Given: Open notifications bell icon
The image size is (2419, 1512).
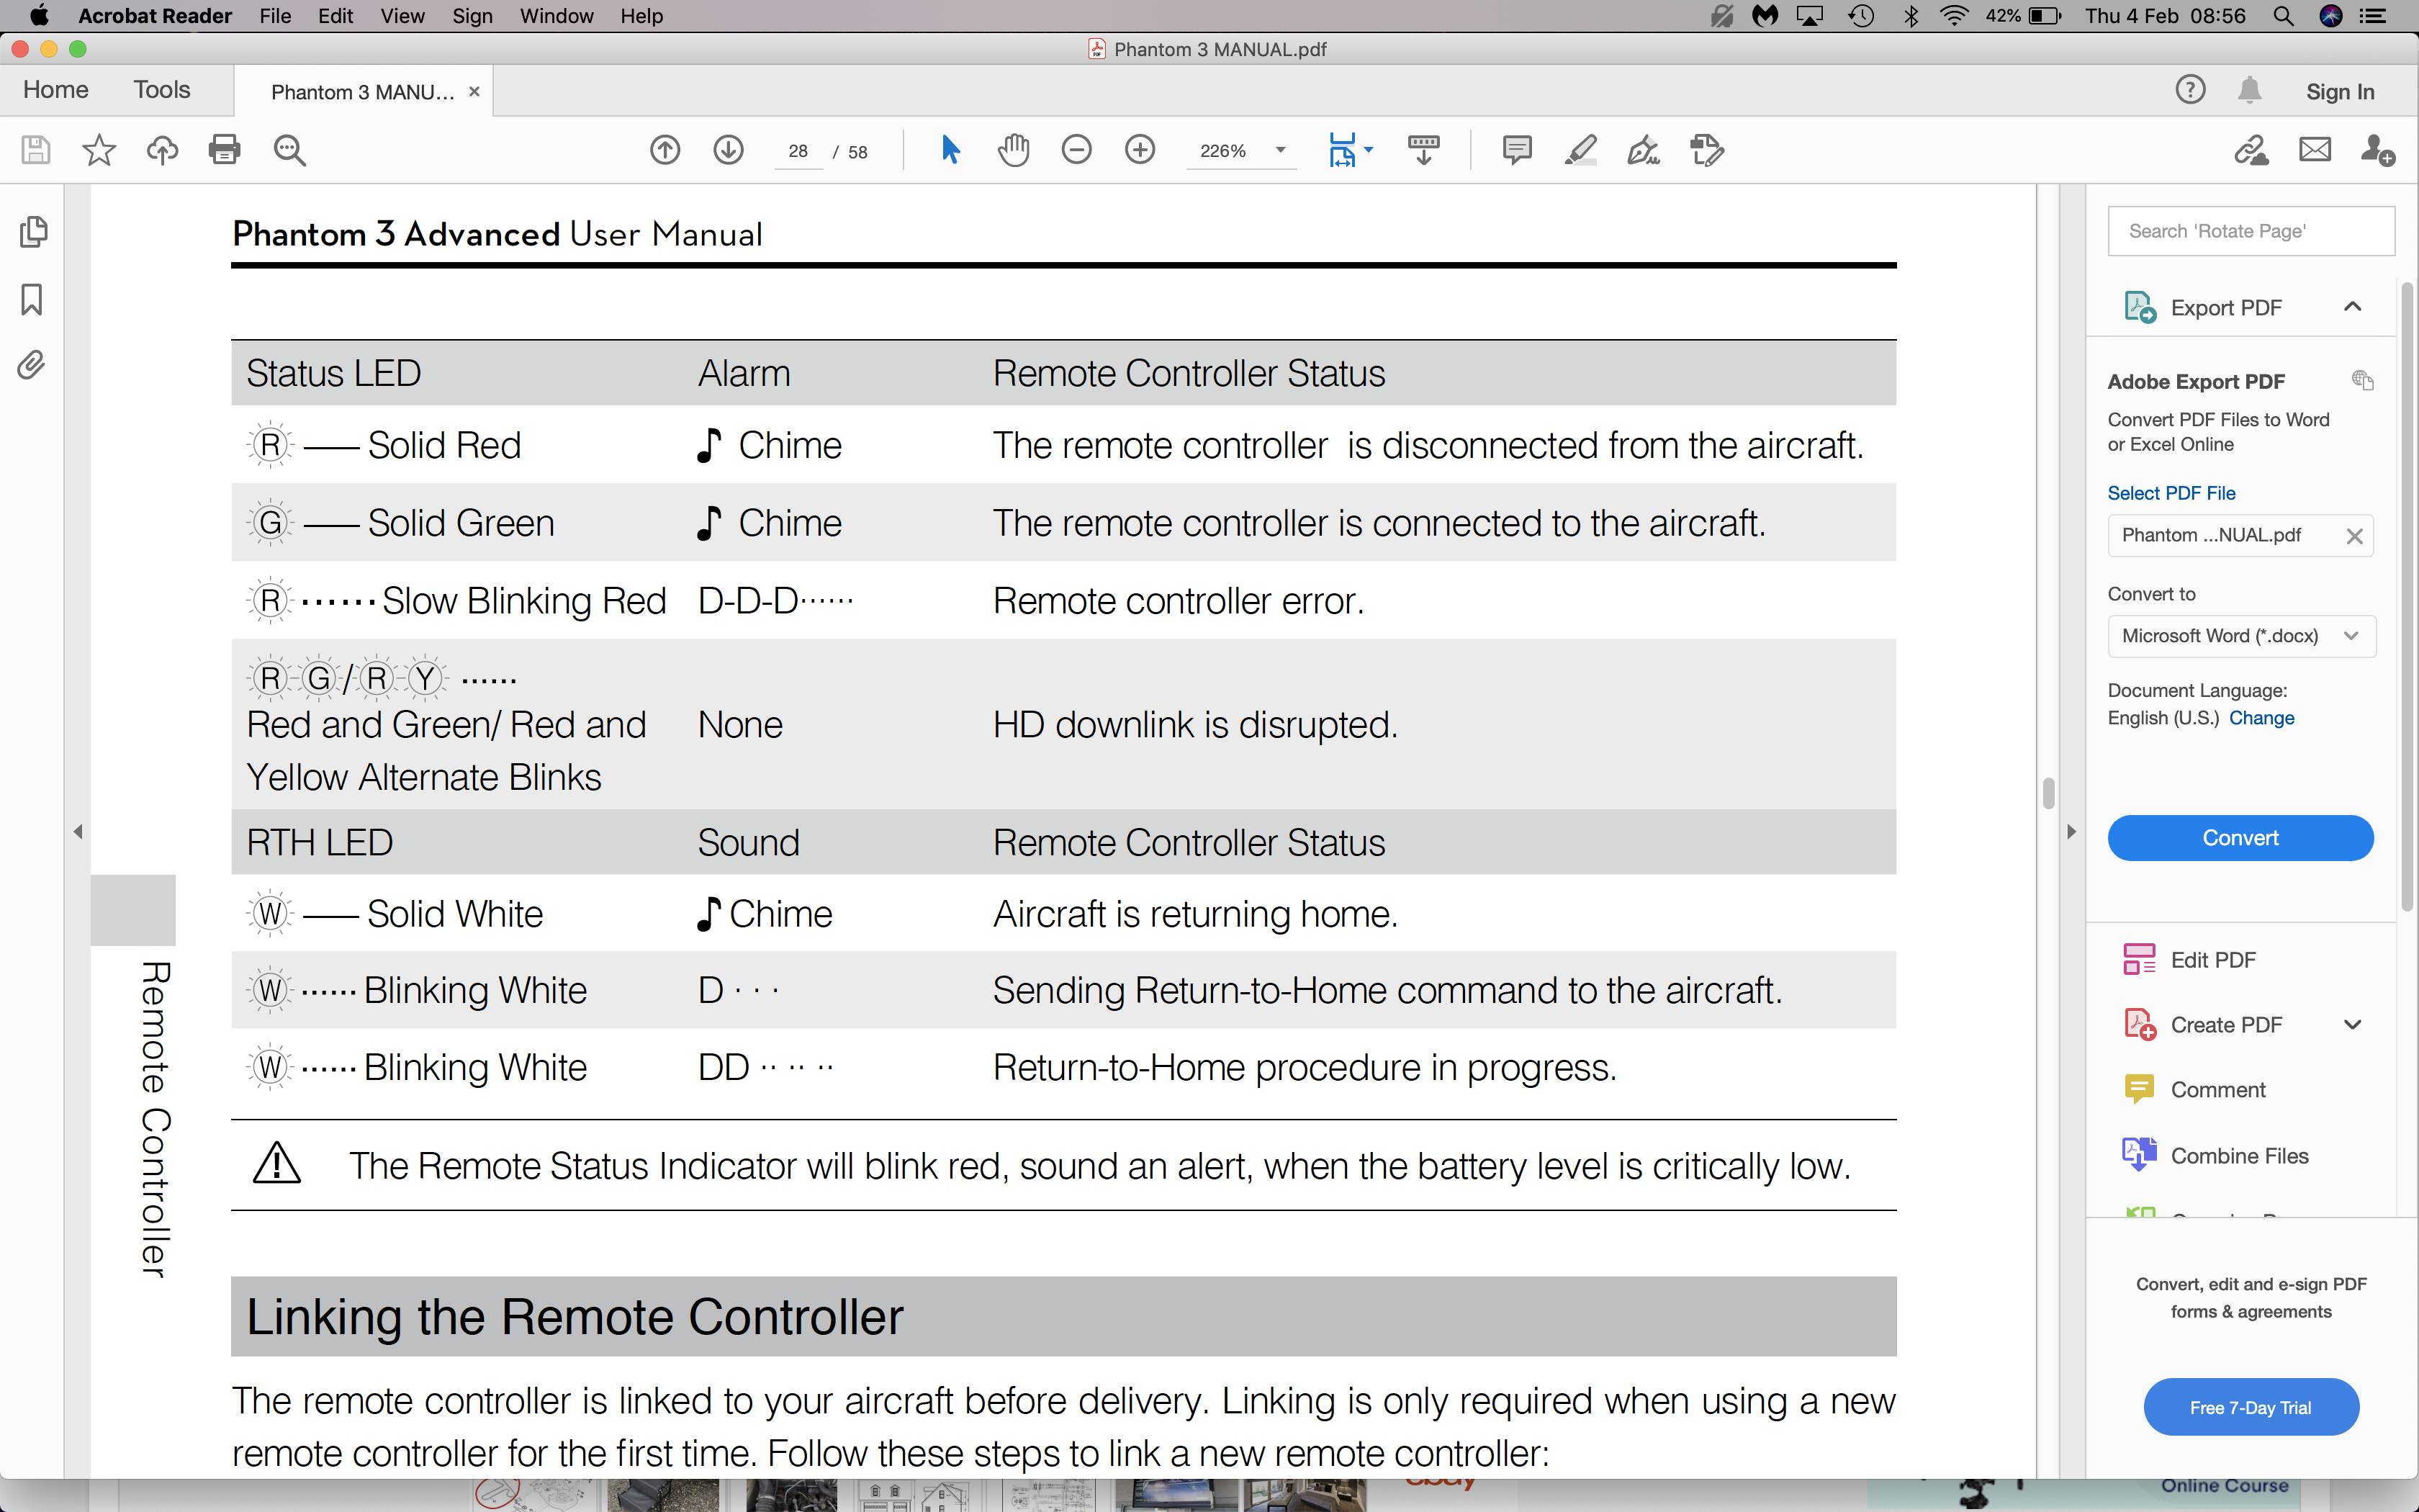Looking at the screenshot, I should [2249, 90].
